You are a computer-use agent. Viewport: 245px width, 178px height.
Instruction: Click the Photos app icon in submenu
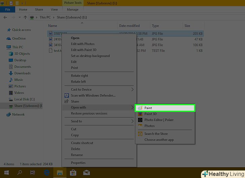click(x=140, y=126)
